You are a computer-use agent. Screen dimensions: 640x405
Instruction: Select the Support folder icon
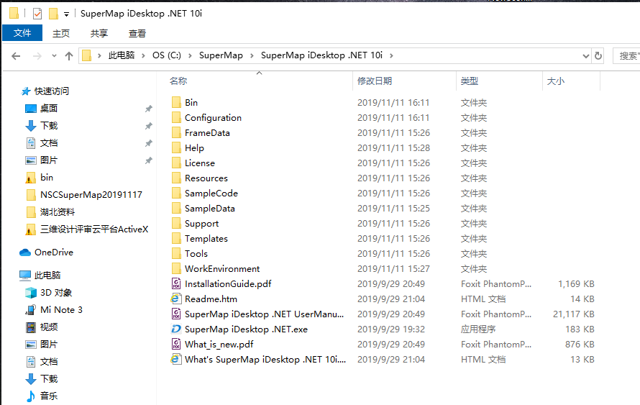point(176,223)
